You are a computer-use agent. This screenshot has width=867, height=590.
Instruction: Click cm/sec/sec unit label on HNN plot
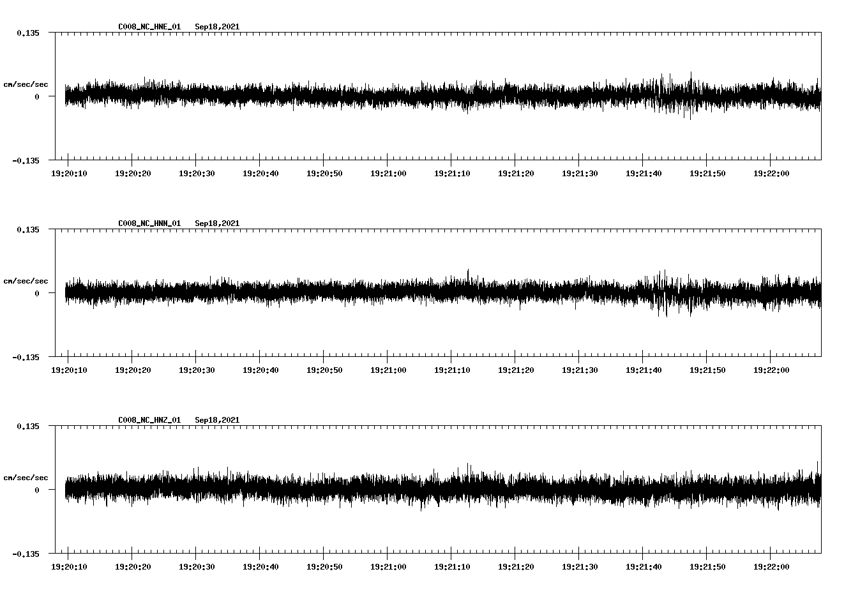point(26,281)
